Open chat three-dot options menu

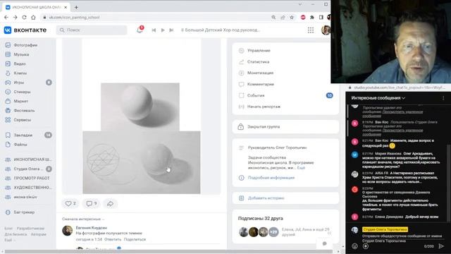443,98
